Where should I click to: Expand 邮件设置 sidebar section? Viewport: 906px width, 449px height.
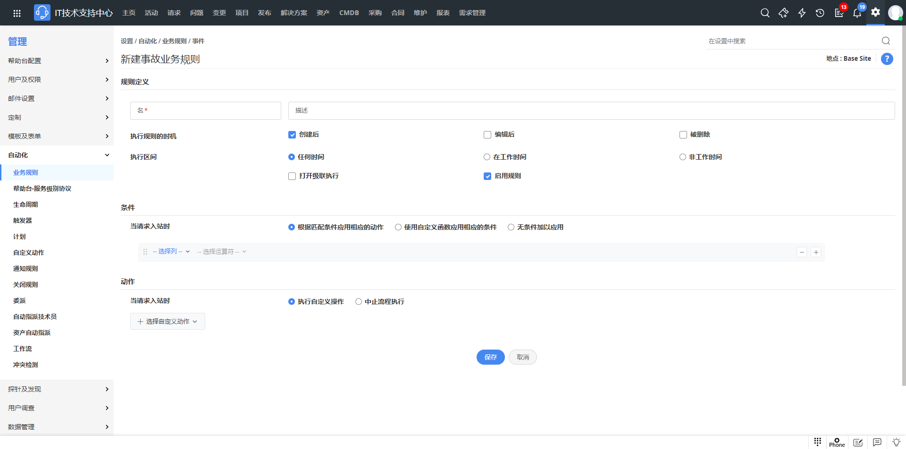pyautogui.click(x=57, y=98)
